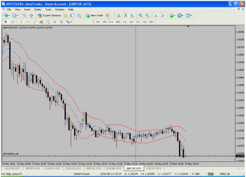Screen dimensions: 246x177
Task: Launch MetaEditor via the yellow diamond icon
Action: [107, 15]
